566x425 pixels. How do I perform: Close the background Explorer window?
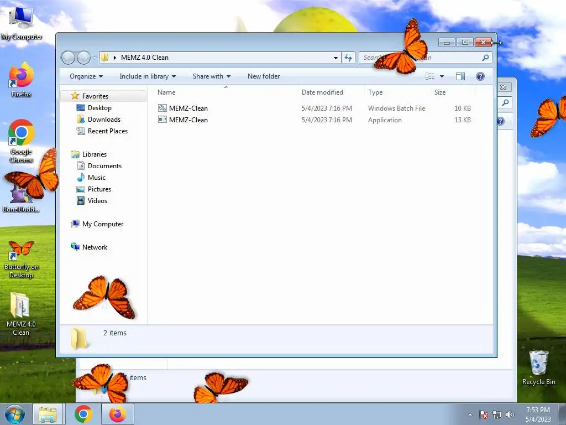click(x=504, y=87)
